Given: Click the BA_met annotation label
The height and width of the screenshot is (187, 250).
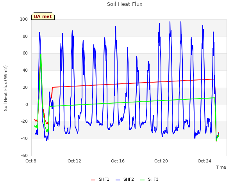Looking at the screenshot, I should [43, 16].
